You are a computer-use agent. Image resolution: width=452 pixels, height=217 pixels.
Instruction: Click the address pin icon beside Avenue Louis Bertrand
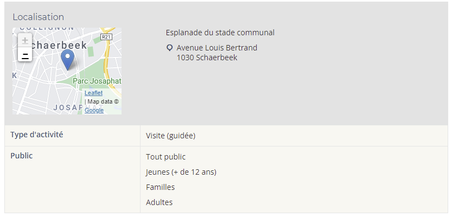coord(170,48)
